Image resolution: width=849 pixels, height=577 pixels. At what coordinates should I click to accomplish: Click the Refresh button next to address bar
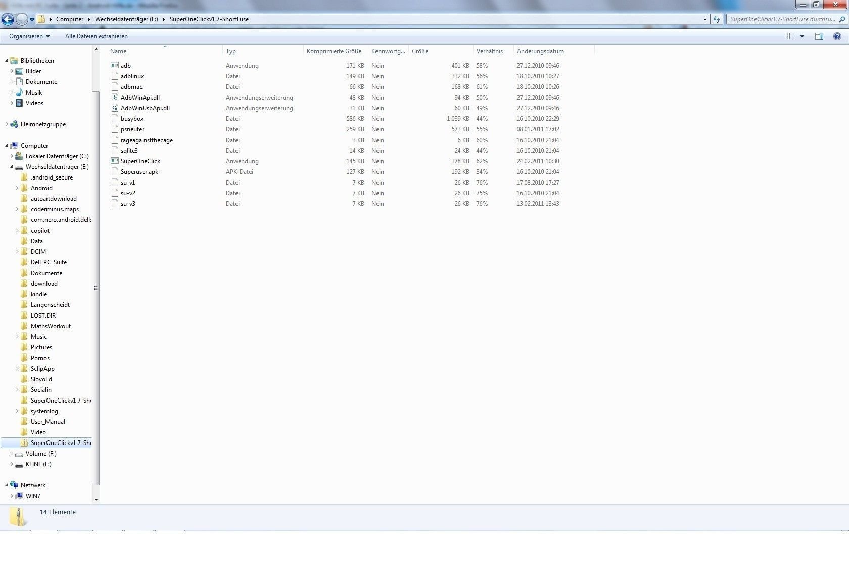click(x=717, y=19)
